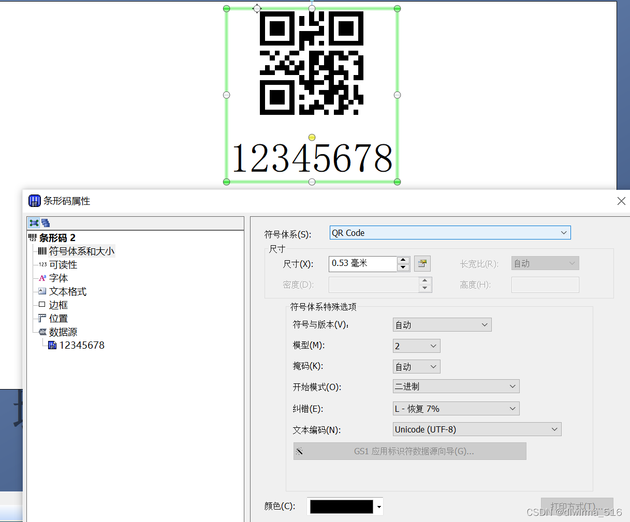This screenshot has height=522, width=630.
Task: Open the 边框 border page
Action: (58, 305)
